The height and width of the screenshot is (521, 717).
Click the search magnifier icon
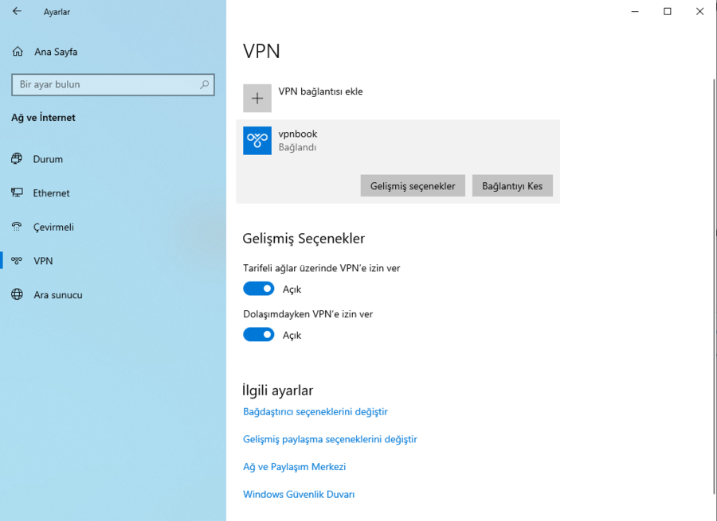(205, 84)
